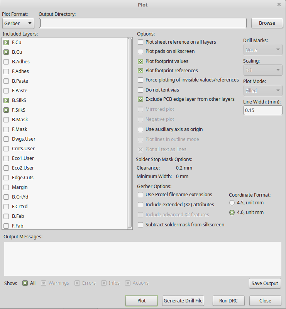Viewport: 286px width, 309px height.
Task: Disable Plot footprint values option
Action: click(x=141, y=61)
